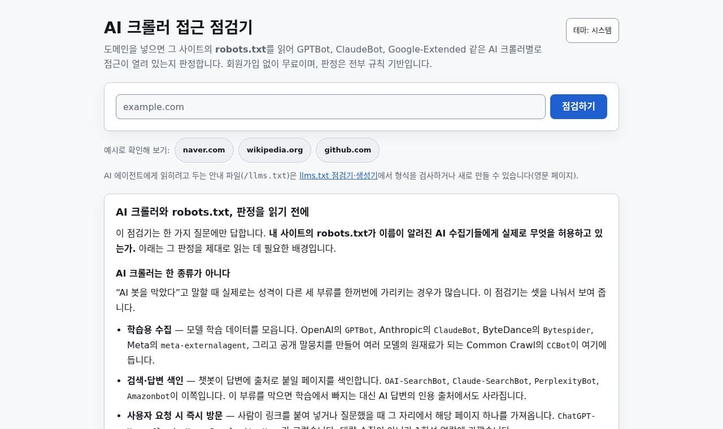Click the bold 학습용 수집 bullet label
The width and height of the screenshot is (723, 429).
tap(149, 330)
